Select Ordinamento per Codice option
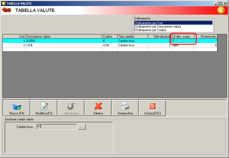This screenshot has width=229, height=158. click(x=173, y=30)
